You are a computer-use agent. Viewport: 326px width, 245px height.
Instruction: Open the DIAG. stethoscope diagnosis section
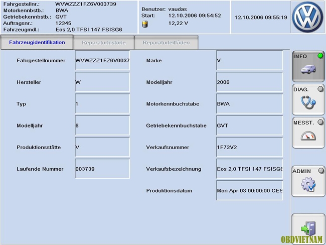coord(308,99)
